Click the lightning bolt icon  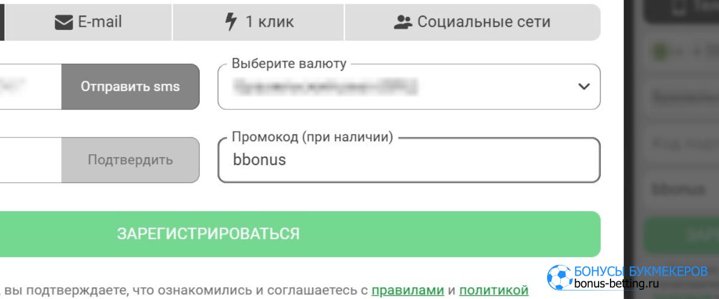(231, 22)
